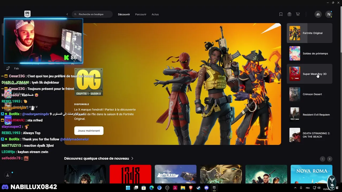
Task: Open the gift icon in header
Action: pos(289,14)
